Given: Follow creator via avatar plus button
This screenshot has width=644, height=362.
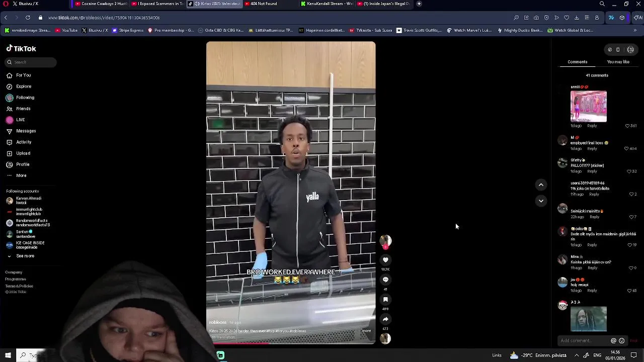Looking at the screenshot, I should 385,247.
